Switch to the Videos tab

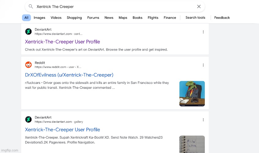tap(56, 18)
